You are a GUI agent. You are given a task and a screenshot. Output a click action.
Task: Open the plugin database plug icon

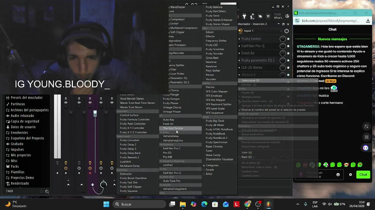244,17
